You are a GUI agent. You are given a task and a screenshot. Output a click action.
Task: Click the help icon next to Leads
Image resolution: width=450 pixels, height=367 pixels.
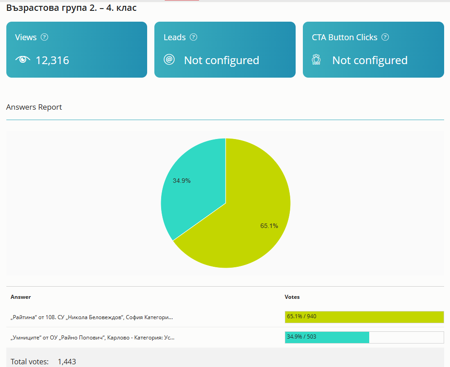click(193, 37)
